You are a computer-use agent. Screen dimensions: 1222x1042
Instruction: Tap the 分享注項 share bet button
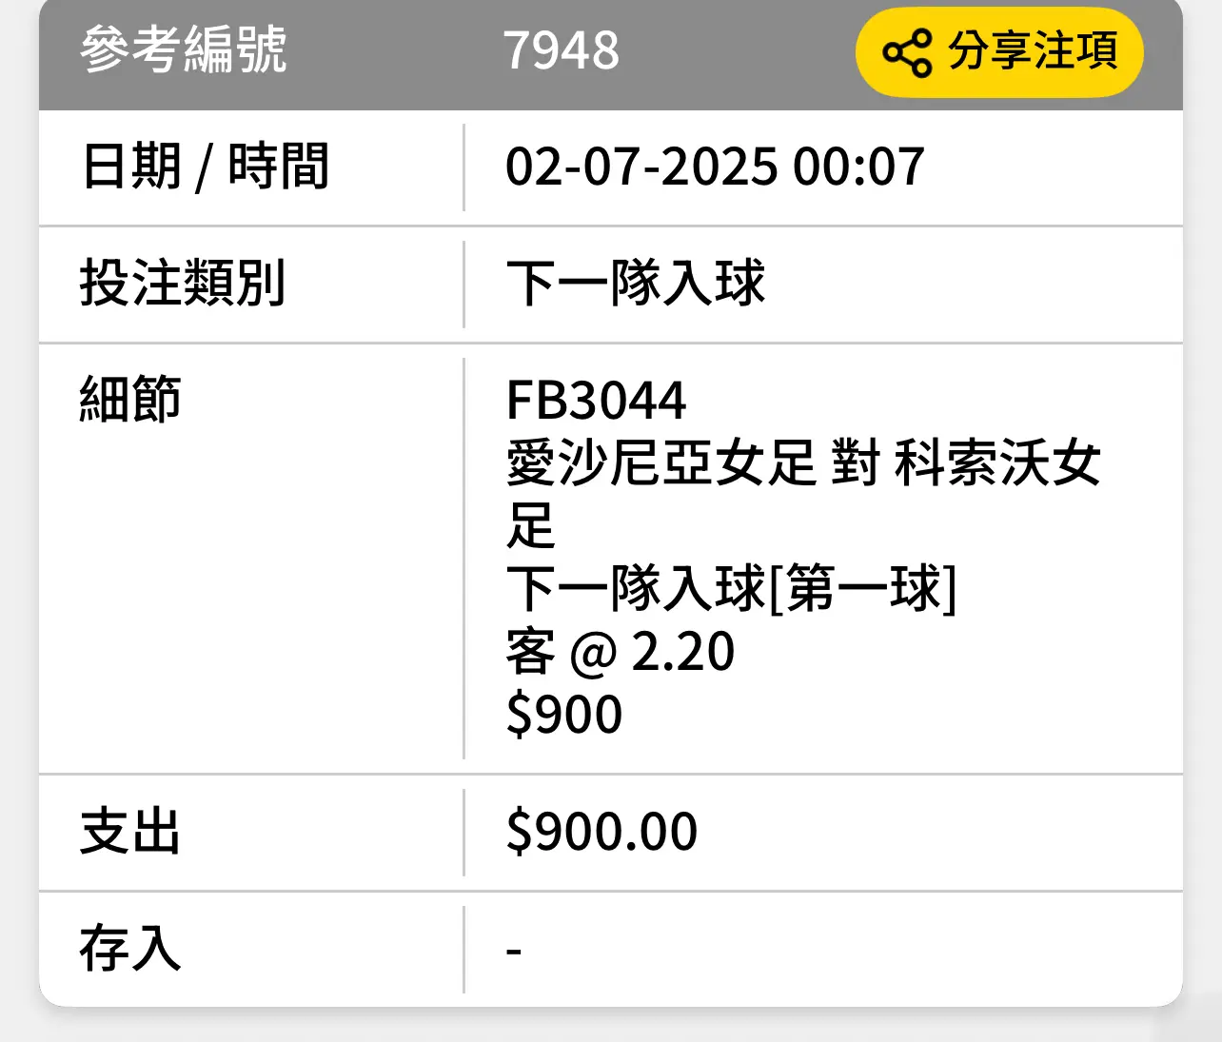click(999, 52)
